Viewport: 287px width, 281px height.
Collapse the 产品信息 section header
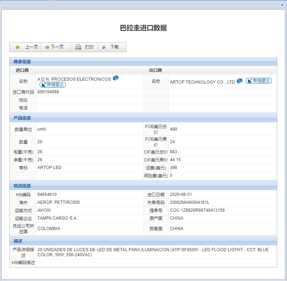pos(22,118)
